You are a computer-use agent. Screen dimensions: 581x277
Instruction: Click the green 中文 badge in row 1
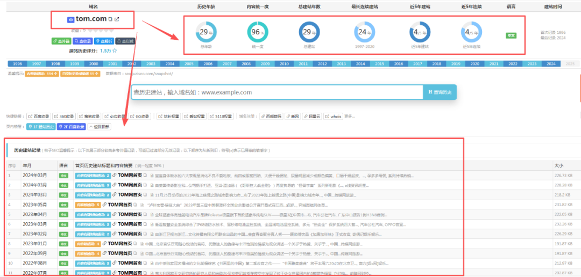point(64,176)
